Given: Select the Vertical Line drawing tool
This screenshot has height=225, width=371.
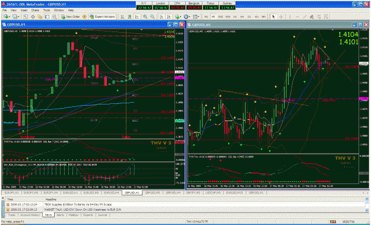Looking at the screenshot, I should point(290,17).
